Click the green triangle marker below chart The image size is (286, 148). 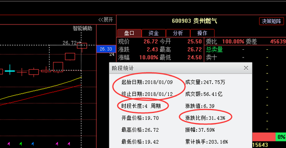(20, 144)
